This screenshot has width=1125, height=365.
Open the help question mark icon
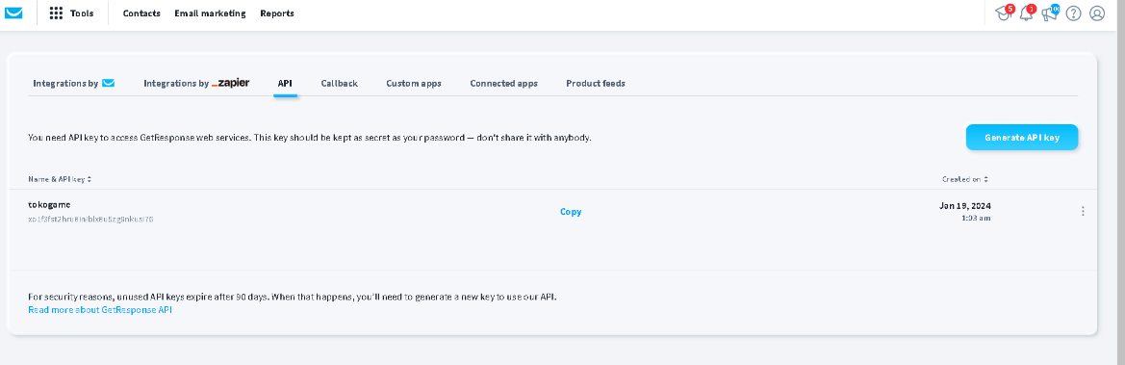point(1073,13)
